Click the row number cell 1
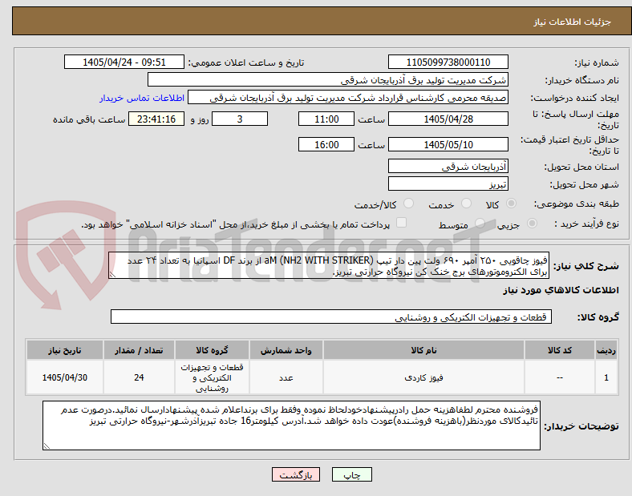632x496 pixels. pos(606,377)
